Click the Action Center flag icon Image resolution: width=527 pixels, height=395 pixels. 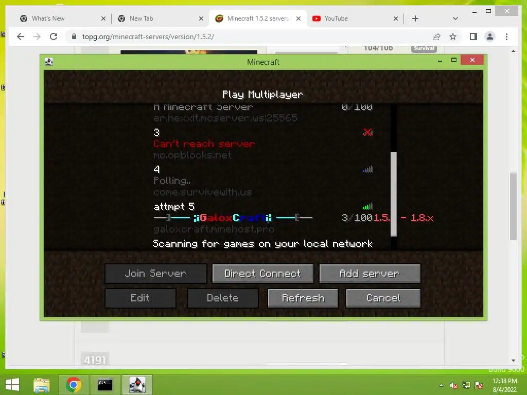[x=479, y=385]
